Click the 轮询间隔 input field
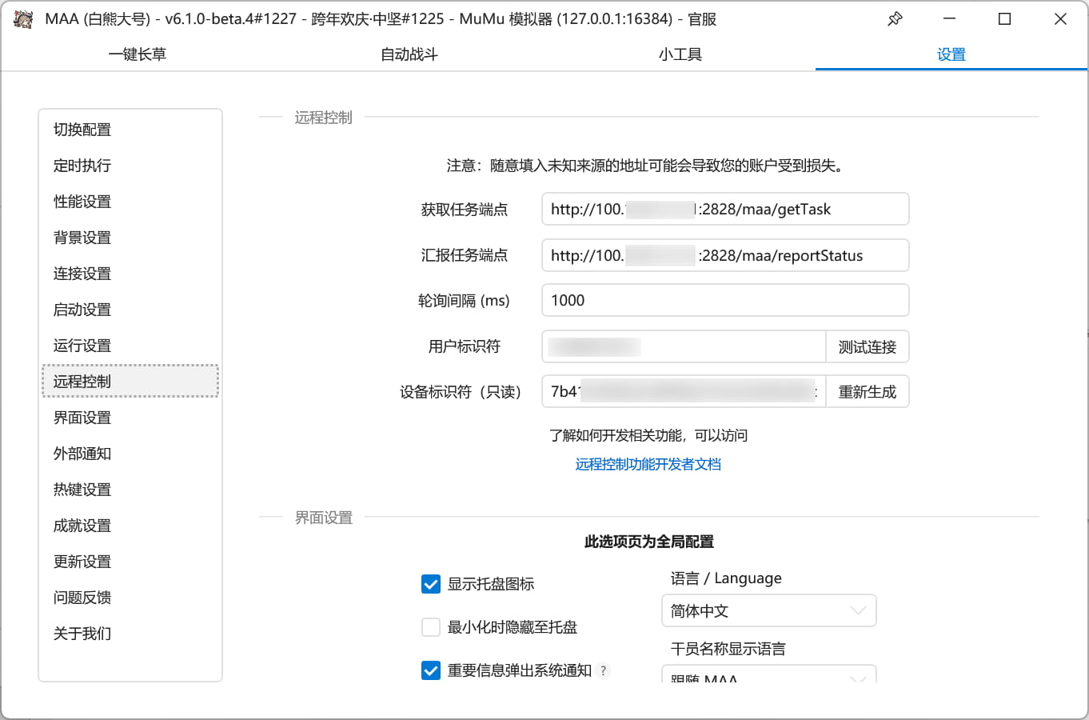The image size is (1089, 720). coord(724,300)
